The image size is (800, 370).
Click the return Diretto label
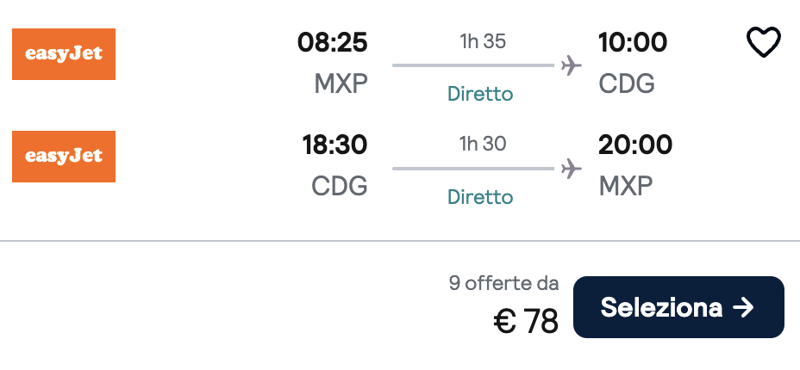480,197
